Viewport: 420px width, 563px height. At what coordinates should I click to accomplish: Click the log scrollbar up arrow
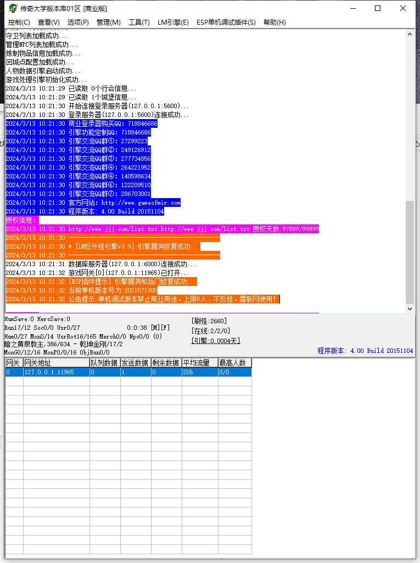[410, 35]
